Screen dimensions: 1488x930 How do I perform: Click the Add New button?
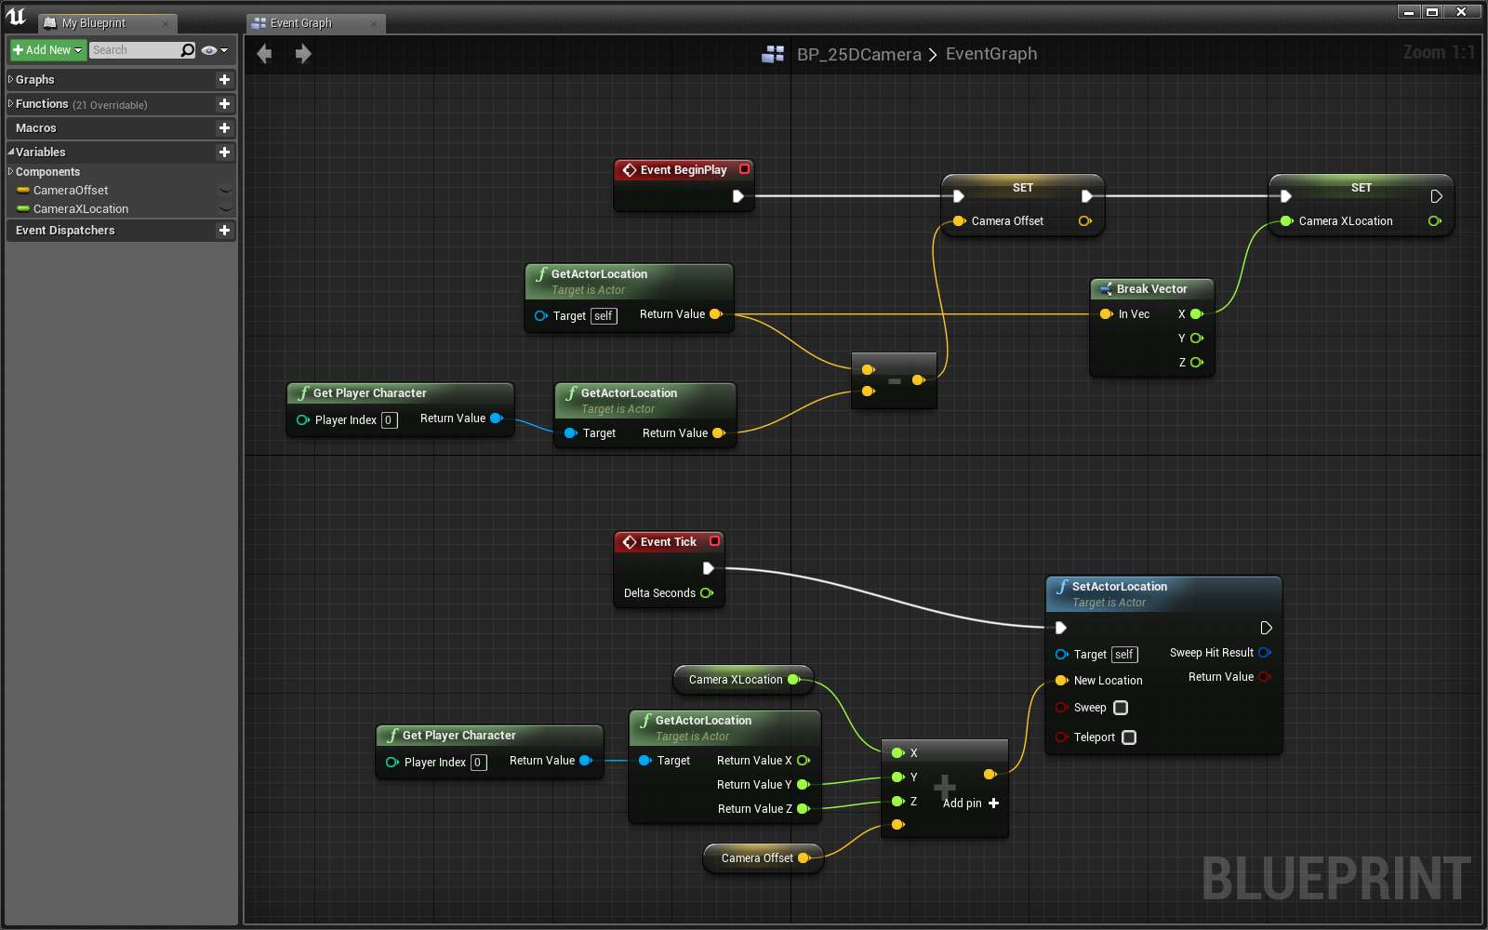(47, 50)
